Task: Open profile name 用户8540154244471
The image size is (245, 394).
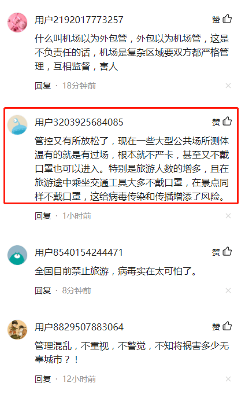Action: pos(79,252)
